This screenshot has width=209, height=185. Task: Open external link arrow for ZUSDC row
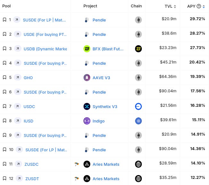[x=18, y=164]
